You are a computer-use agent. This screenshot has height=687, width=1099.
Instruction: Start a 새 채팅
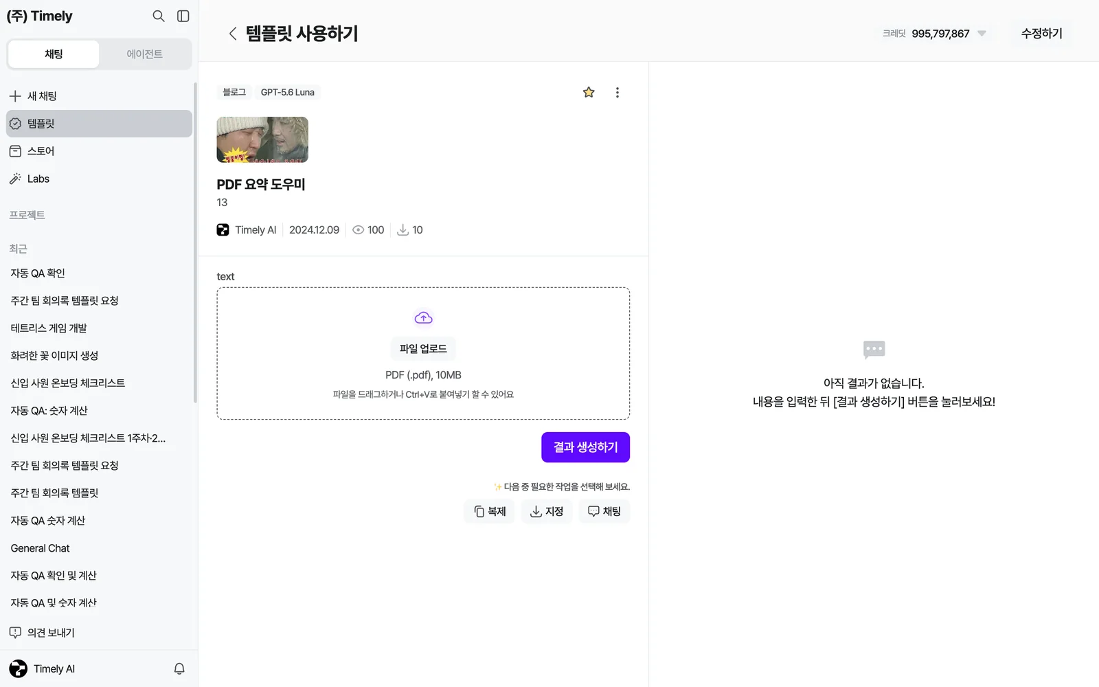pos(99,96)
